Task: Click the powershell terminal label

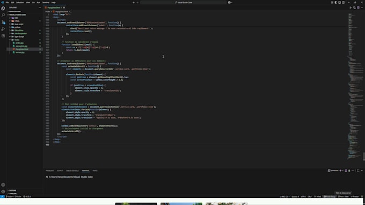Action: pyautogui.click(x=333, y=171)
